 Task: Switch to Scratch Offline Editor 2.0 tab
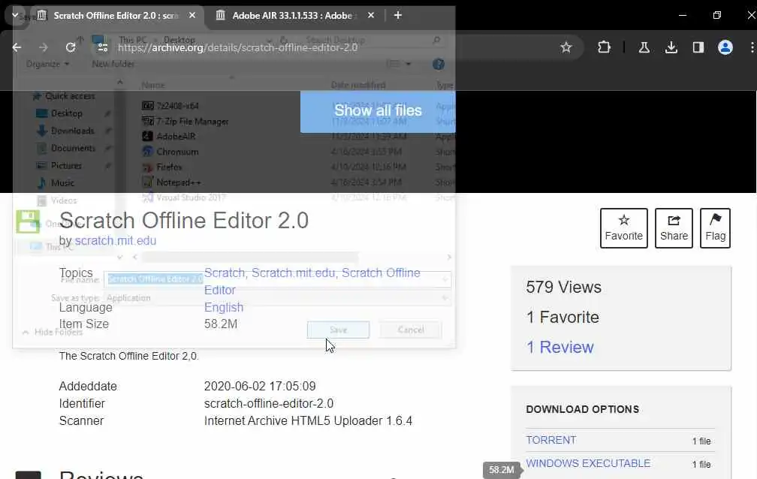tap(116, 16)
